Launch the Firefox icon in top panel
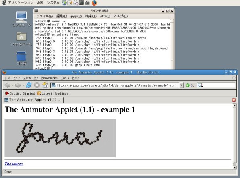The height and width of the screenshot is (178, 240). pyautogui.click(x=94, y=3)
